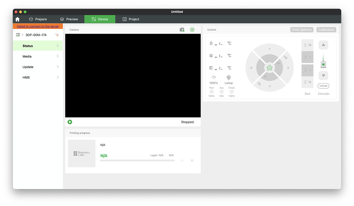
Task: Stop the print job
Action: tap(192, 161)
